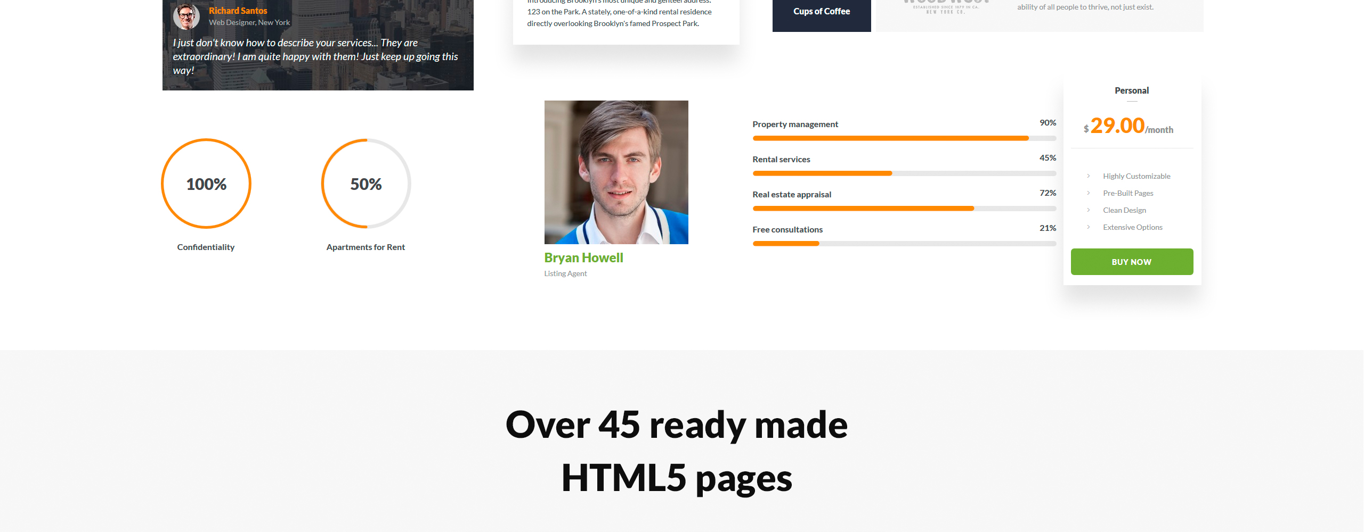The width and height of the screenshot is (1364, 532).
Task: Expand the Highly Customizable feature item
Action: [x=1136, y=176]
